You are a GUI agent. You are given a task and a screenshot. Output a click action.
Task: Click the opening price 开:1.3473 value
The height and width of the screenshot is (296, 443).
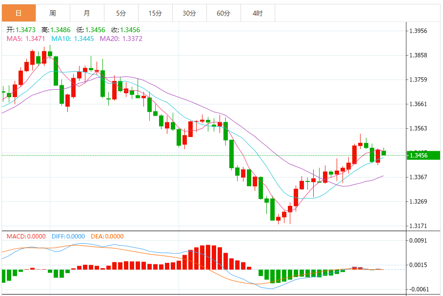[21, 30]
